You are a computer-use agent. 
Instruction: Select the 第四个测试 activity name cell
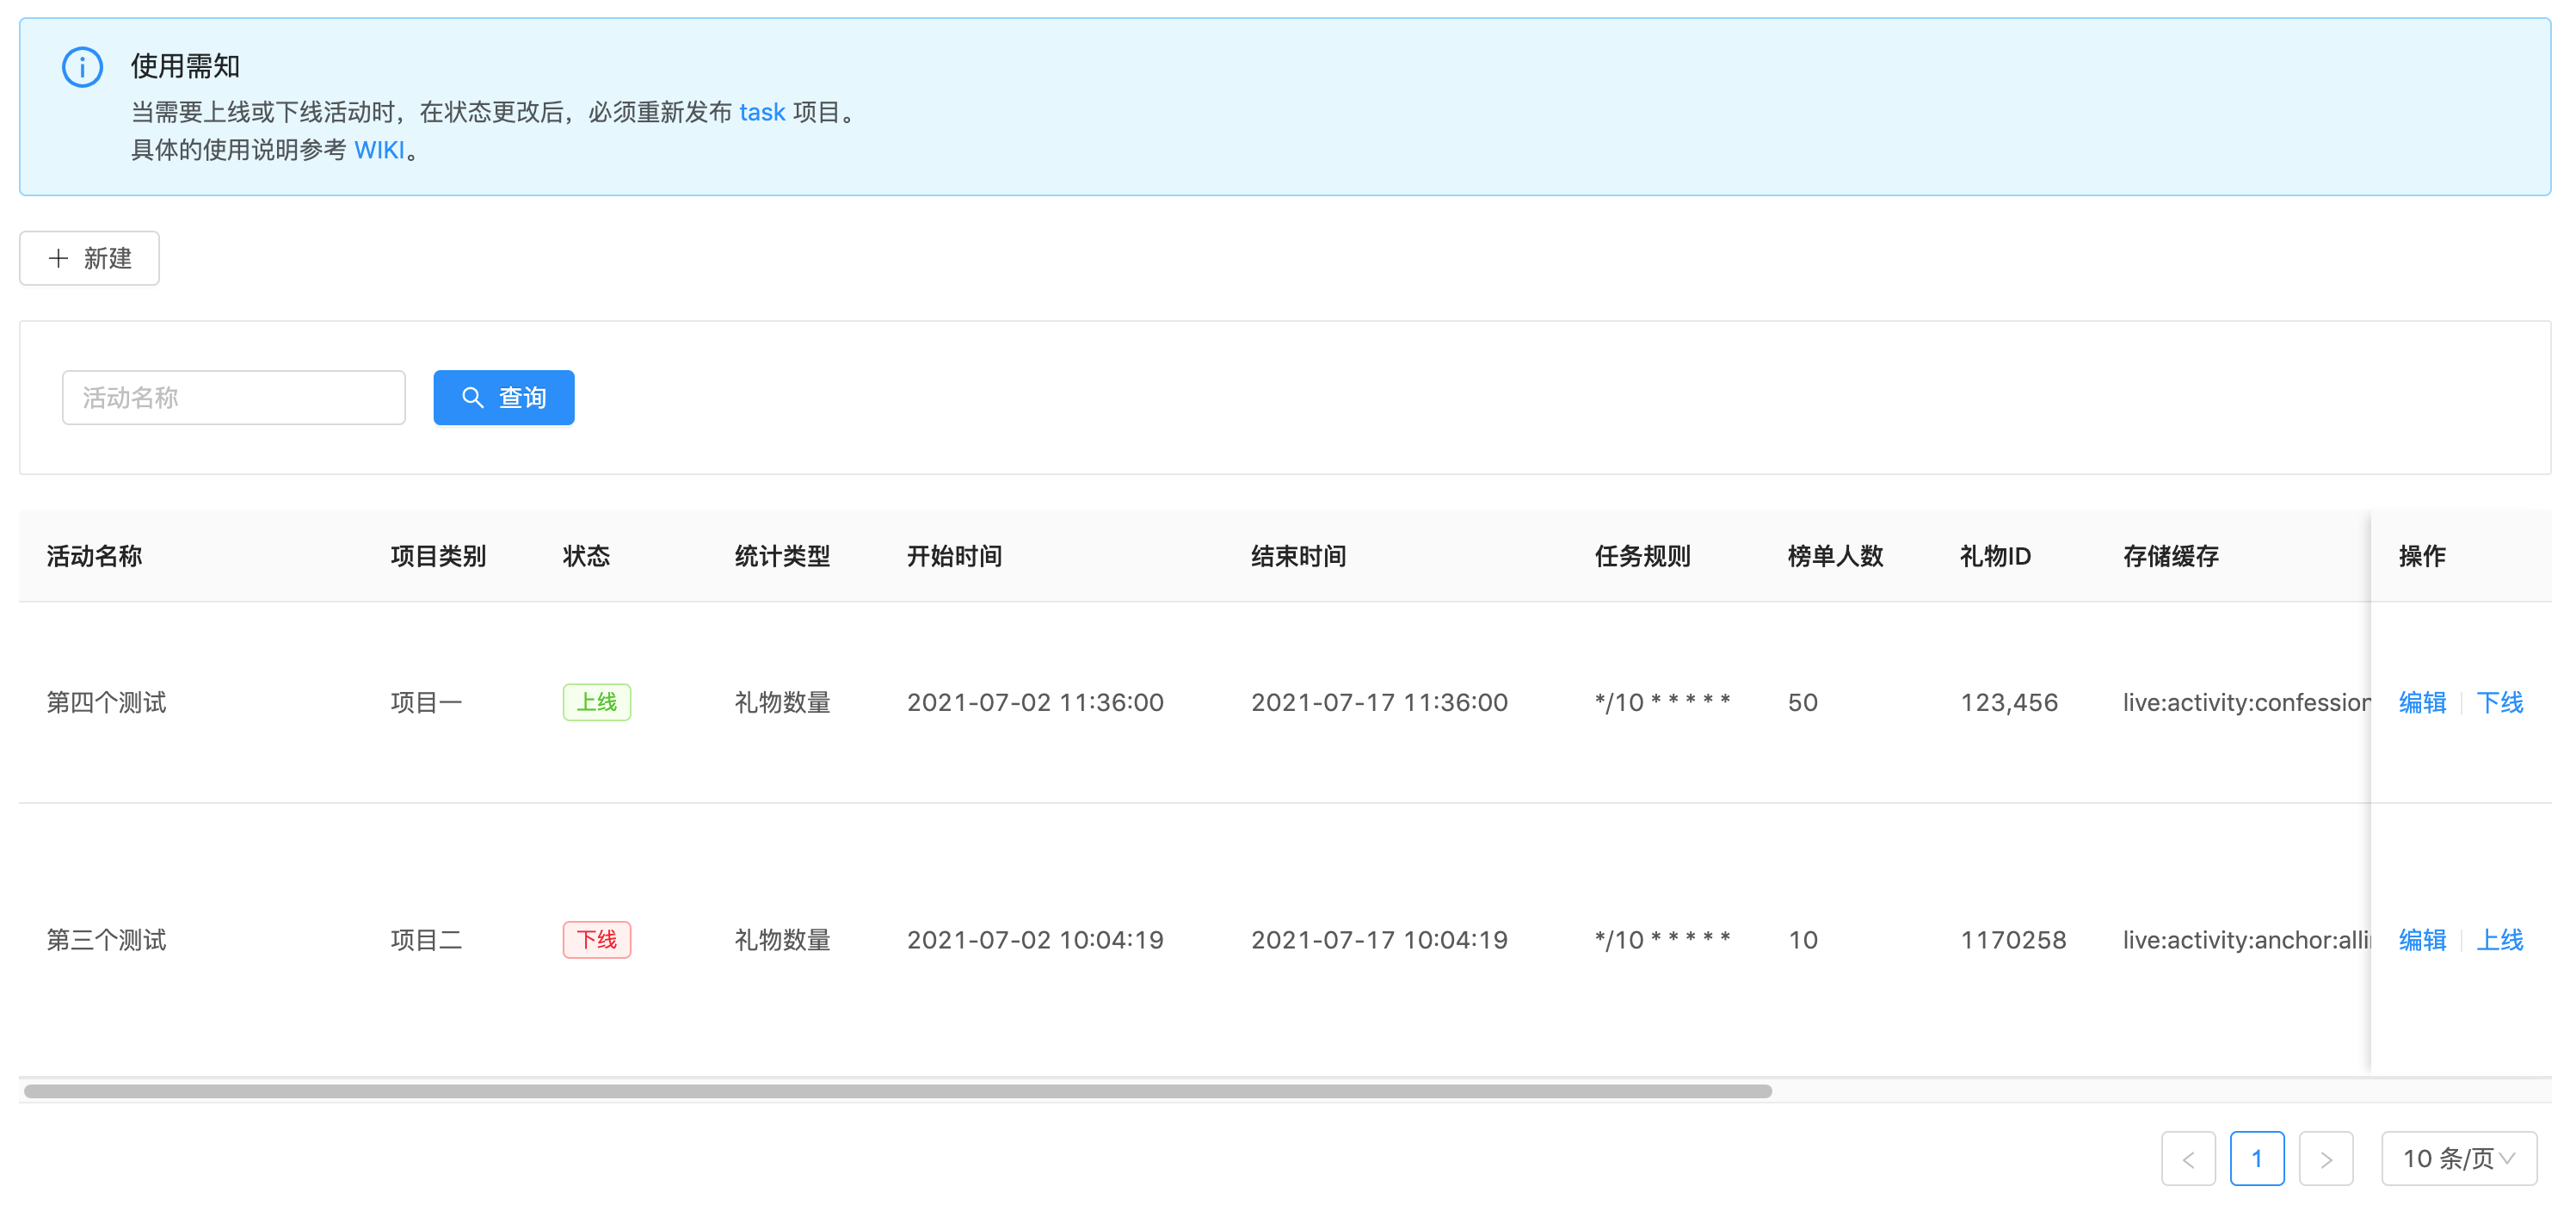coord(107,703)
